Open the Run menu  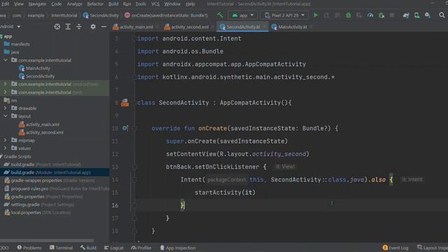(127, 4)
